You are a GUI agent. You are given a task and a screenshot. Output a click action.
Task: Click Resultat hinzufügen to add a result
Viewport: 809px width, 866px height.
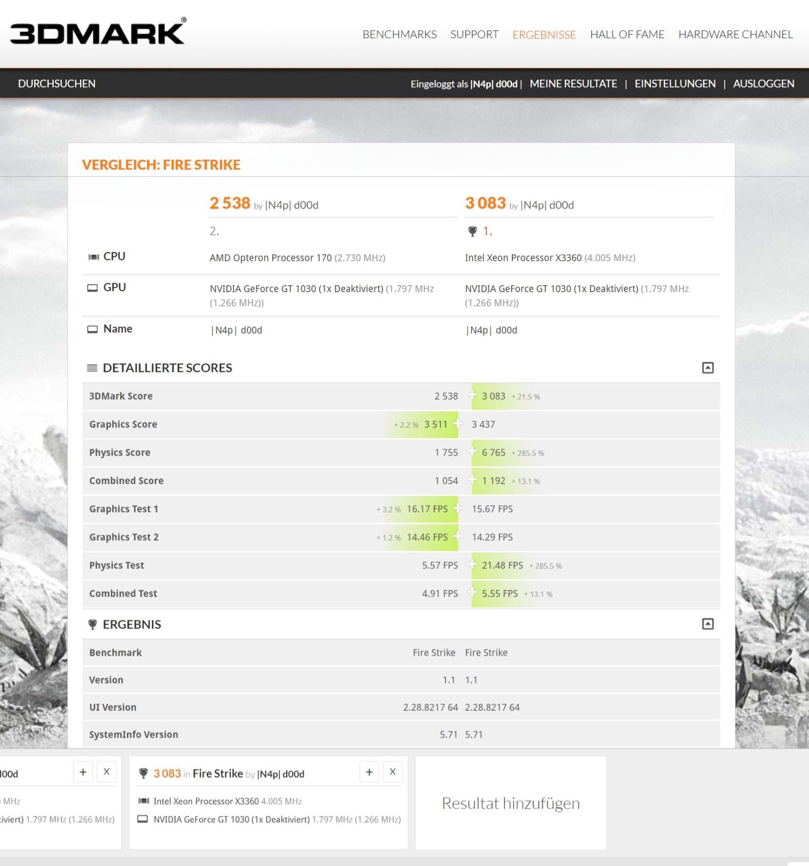coord(511,803)
